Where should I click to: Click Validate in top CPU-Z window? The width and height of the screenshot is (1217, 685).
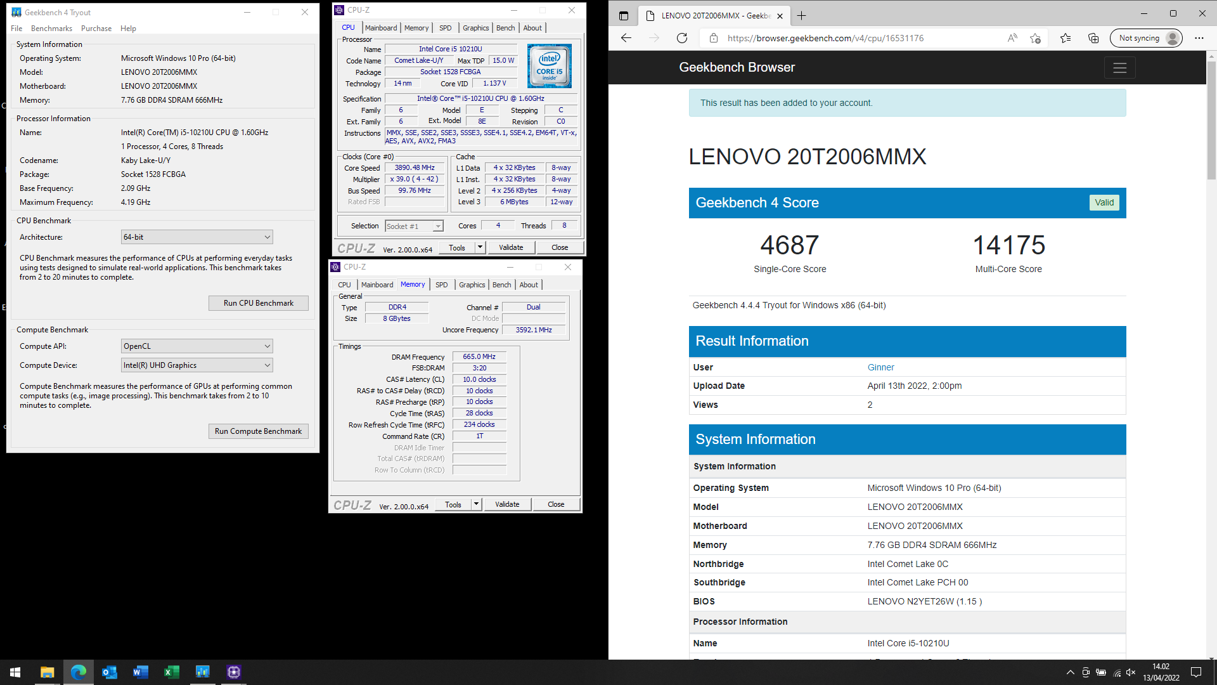point(511,247)
